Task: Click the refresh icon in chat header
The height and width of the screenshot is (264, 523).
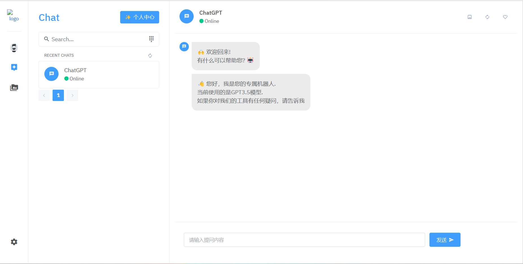Action: coord(487,17)
